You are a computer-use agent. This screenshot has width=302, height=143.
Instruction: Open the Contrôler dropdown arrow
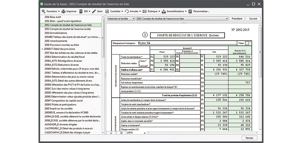tap(122, 12)
